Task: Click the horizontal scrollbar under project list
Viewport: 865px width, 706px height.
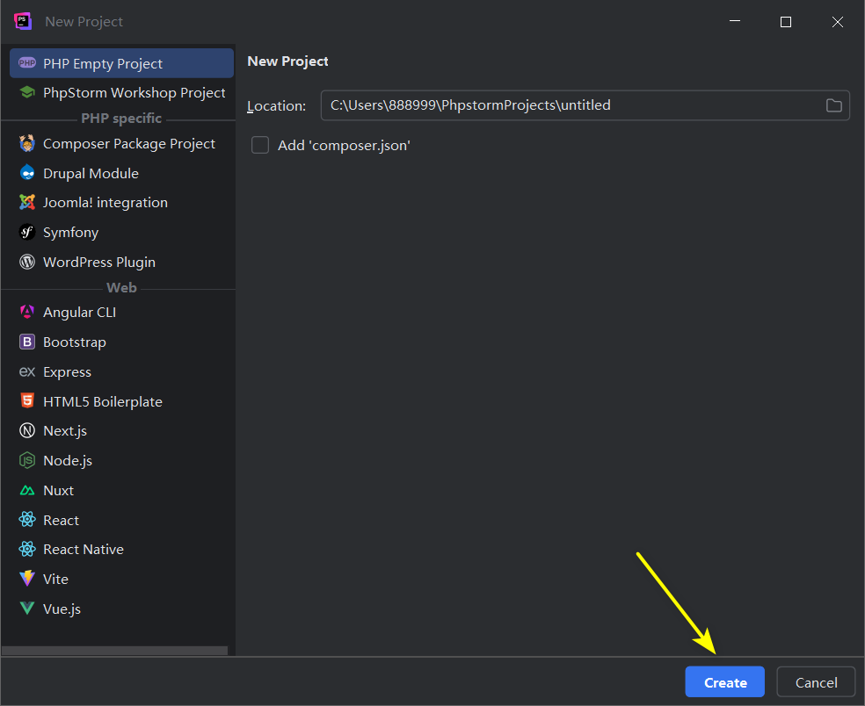Action: (x=114, y=651)
